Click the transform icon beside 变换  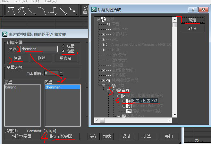pos(124,96)
